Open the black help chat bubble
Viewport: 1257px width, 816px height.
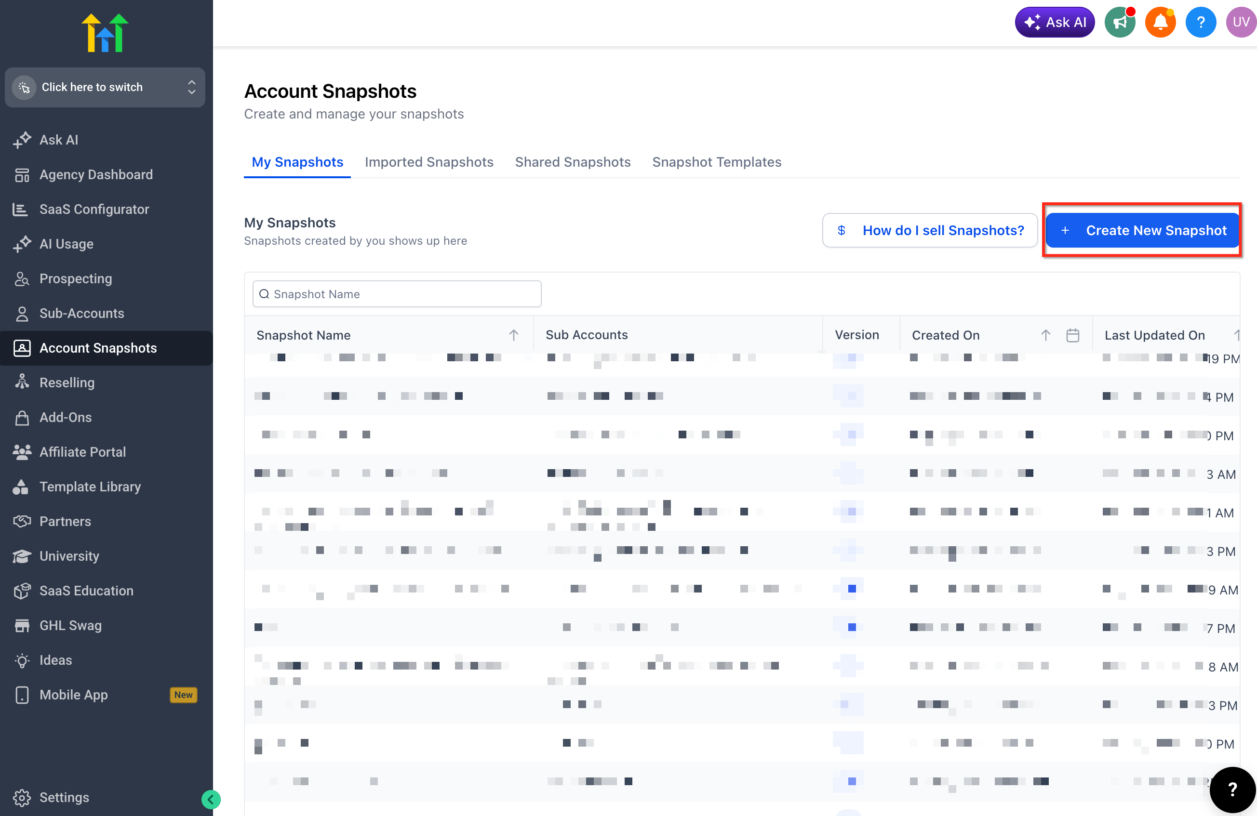(x=1232, y=790)
